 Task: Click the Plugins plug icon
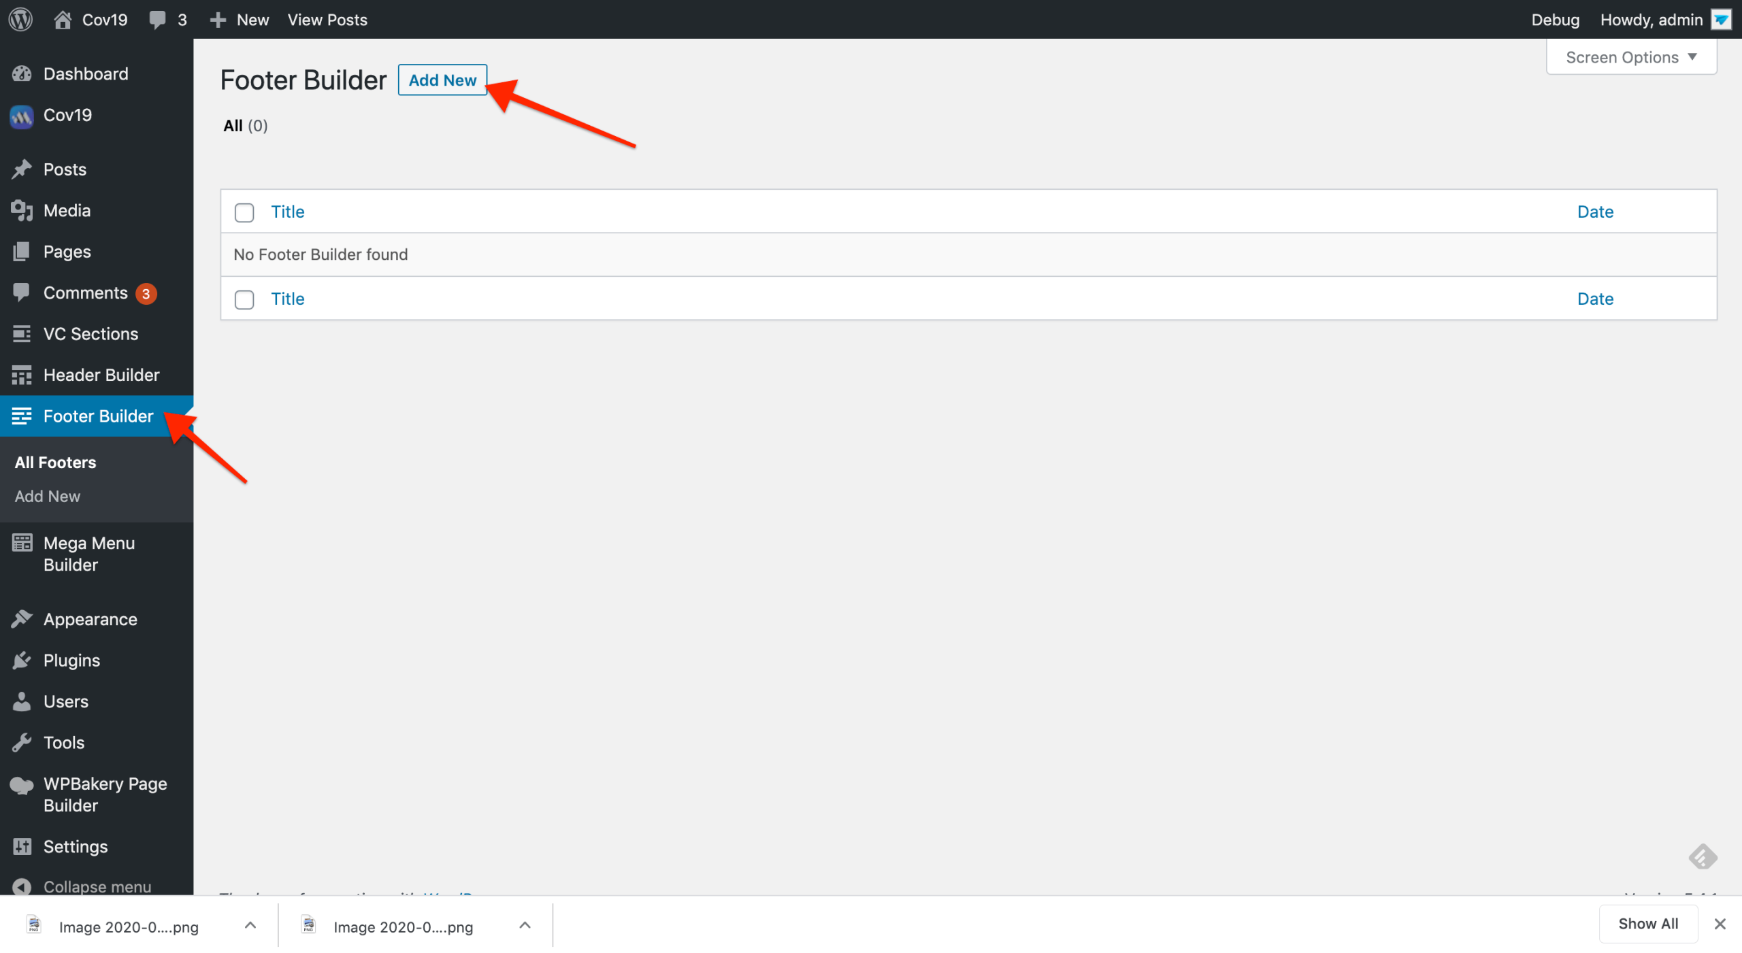coord(22,661)
